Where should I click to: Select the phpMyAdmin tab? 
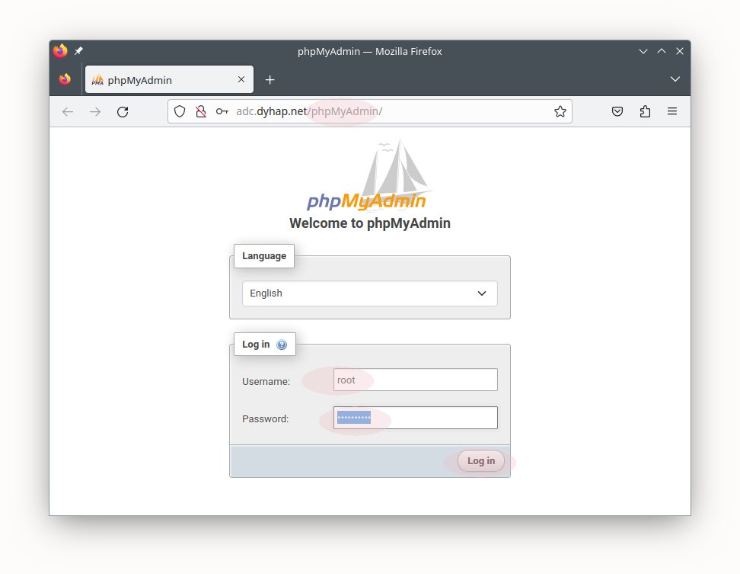click(169, 79)
